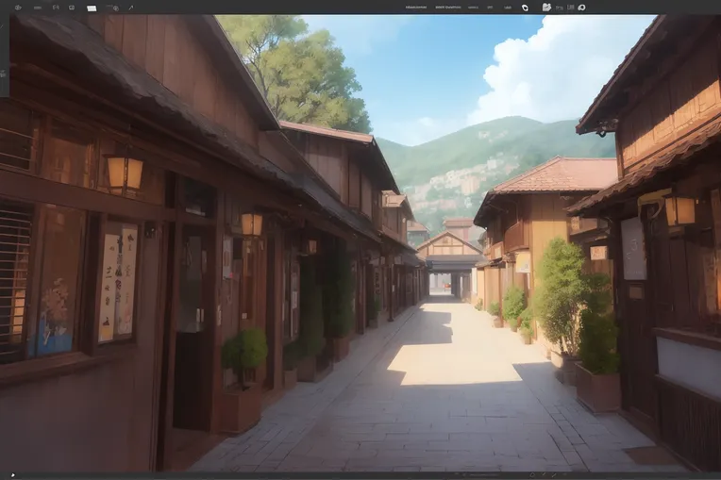The height and width of the screenshot is (480, 721).
Task: Click the second-to-last icon in the top-right toolbar
Action: tap(571, 8)
